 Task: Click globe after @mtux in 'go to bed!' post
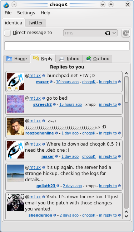point(44,98)
